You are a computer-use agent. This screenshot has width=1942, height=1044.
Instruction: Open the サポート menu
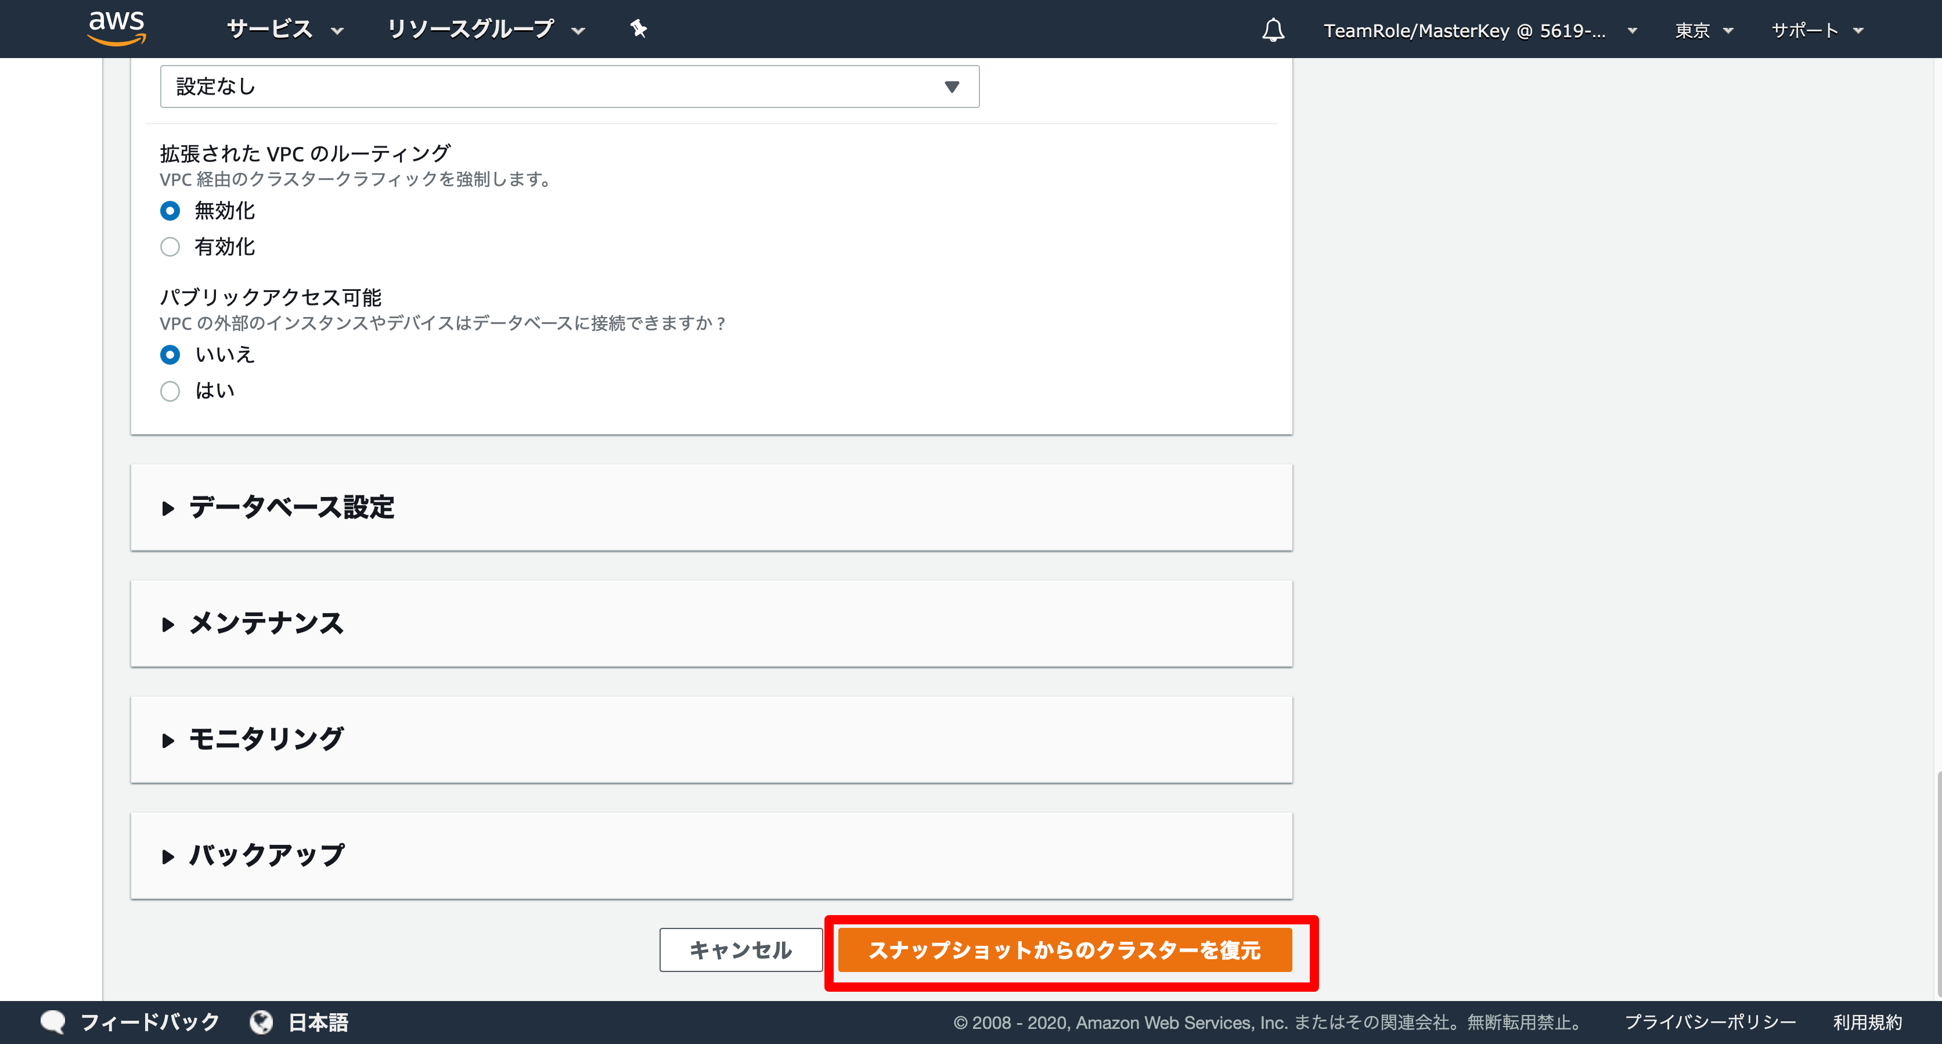[x=1817, y=30]
